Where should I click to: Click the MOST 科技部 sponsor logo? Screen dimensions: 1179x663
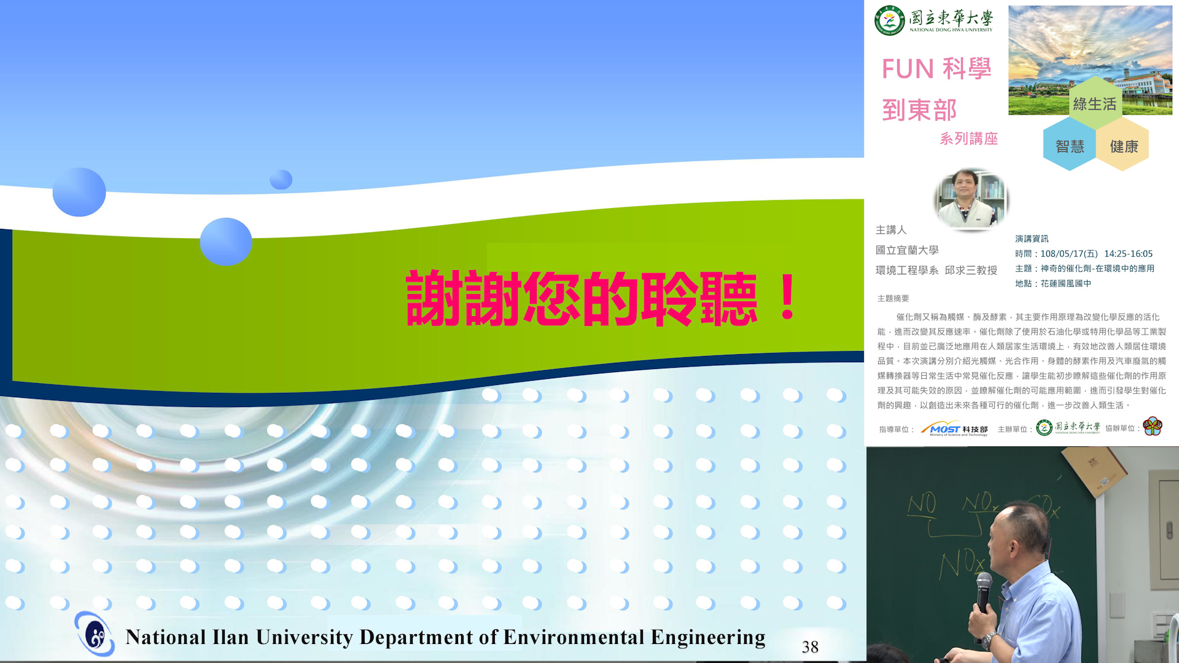[954, 429]
